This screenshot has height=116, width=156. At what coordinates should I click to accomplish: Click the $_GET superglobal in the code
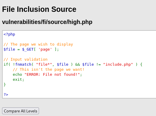pos(28,49)
